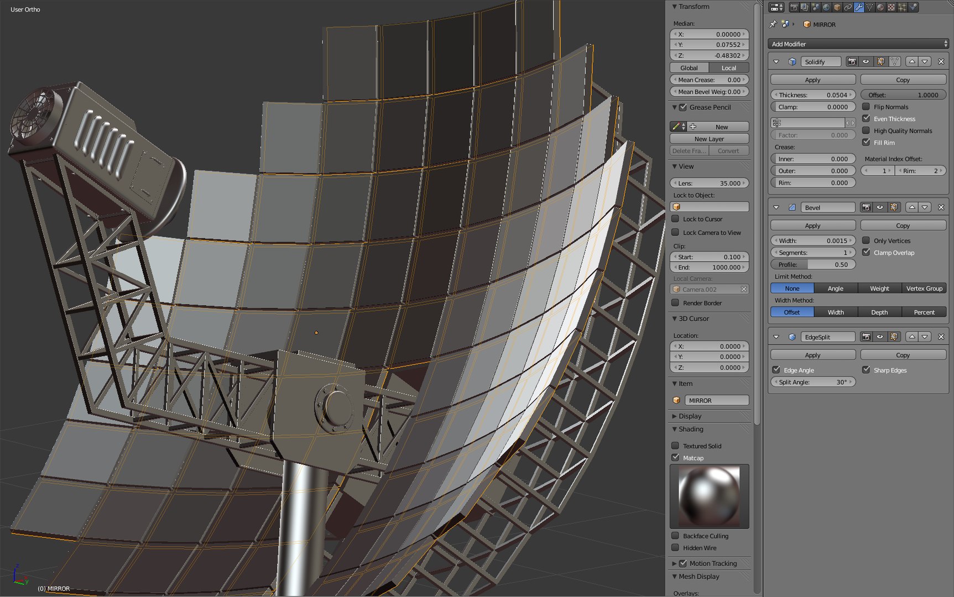The image size is (954, 597).
Task: Open the Render Layers properties tab
Action: click(x=805, y=7)
